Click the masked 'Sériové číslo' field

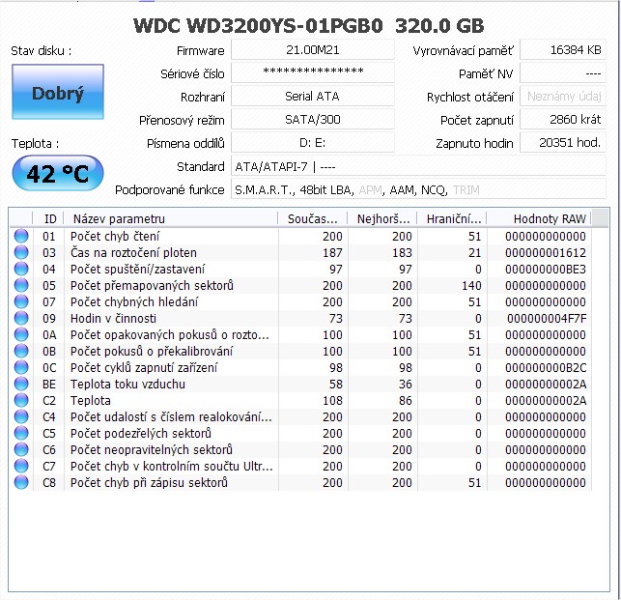(x=313, y=72)
